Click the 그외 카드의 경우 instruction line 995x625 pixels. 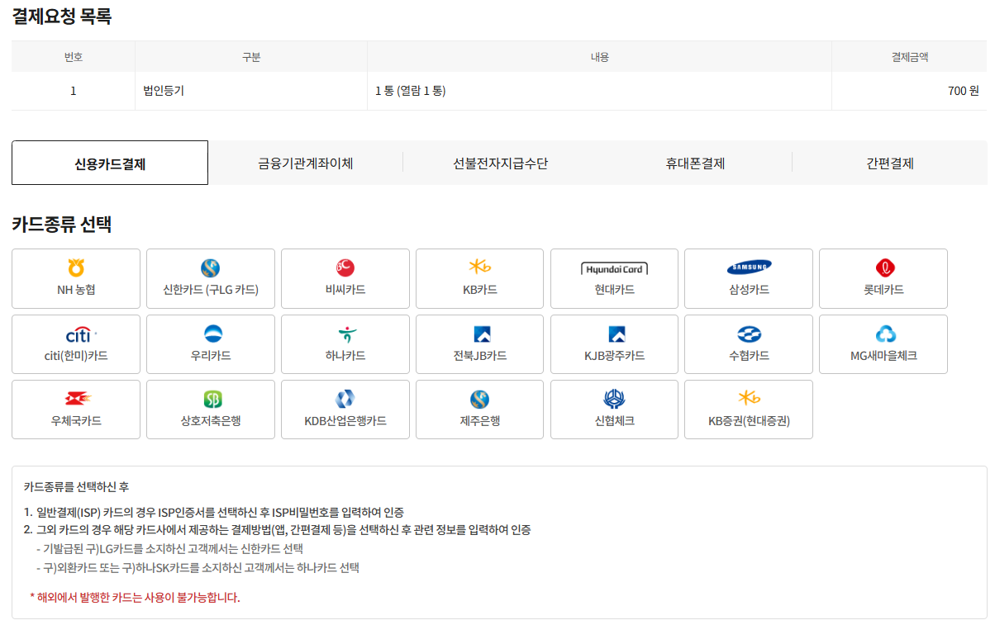277,530
